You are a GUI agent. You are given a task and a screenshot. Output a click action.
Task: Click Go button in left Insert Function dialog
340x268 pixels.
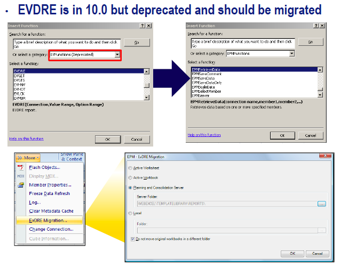[137, 43]
